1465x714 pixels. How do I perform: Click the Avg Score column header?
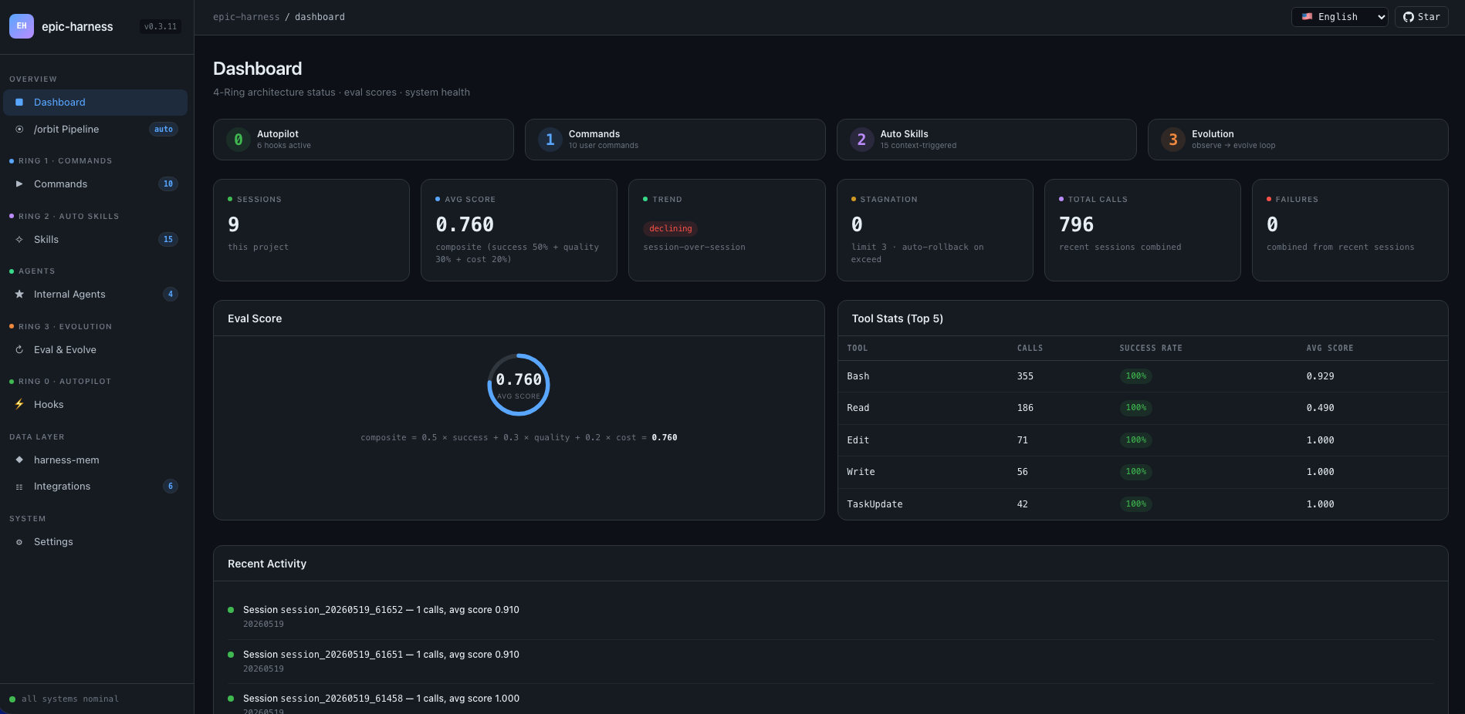coord(1330,349)
